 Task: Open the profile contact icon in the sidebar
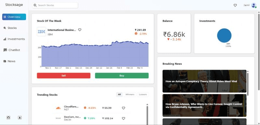pos(20,118)
